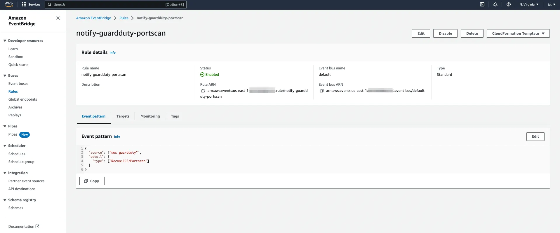Switch to the Event pattern tab

93,116
